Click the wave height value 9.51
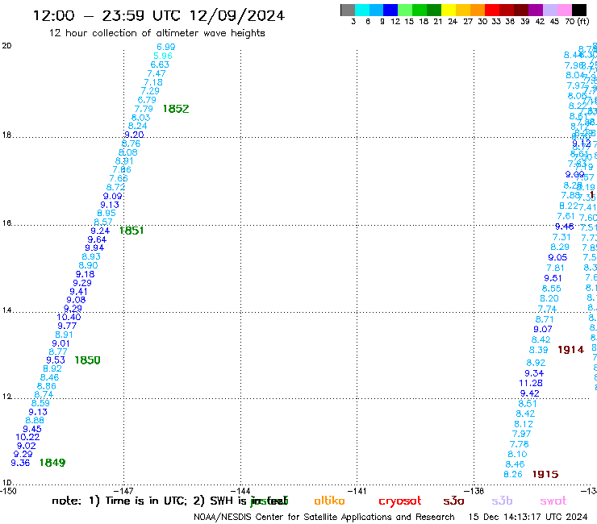This screenshot has height=524, width=597. [x=553, y=279]
